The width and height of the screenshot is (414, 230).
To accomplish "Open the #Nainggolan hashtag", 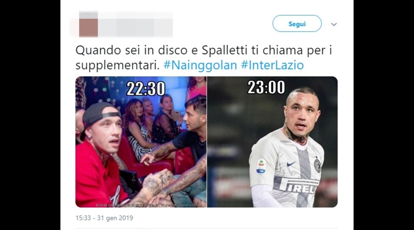I will click(200, 65).
